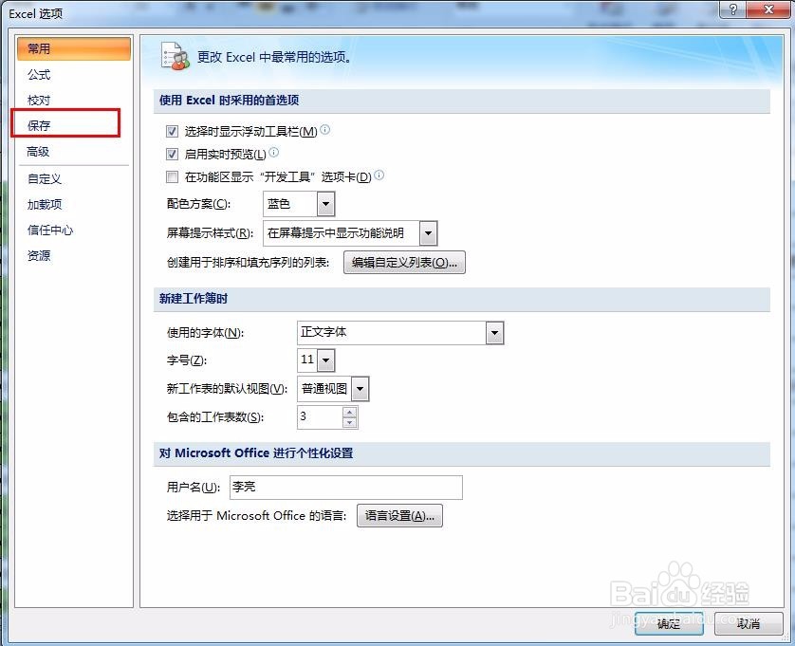Toggle 启用实时预览 checkbox
This screenshot has width=795, height=646.
coord(172,154)
